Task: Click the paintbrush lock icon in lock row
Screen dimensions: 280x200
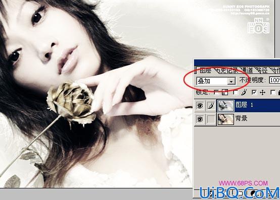Action: click(x=244, y=92)
